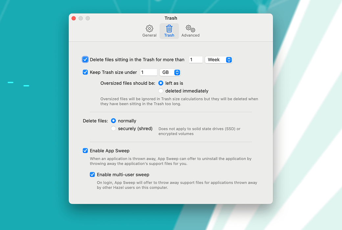Click the 'Enable App Sweep' label text
Screen dimensions: 342x230
[x=110, y=150]
